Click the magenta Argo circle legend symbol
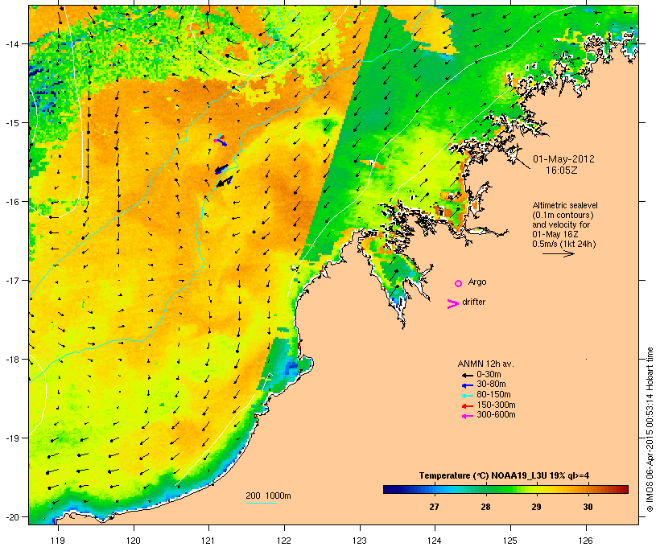The height and width of the screenshot is (547, 660). coord(459,283)
